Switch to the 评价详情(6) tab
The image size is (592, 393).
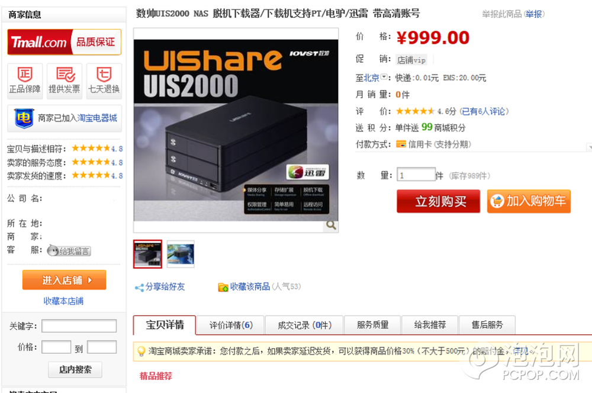point(231,325)
